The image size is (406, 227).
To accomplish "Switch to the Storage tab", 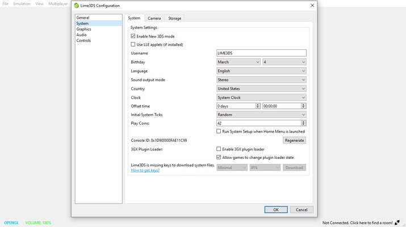I will (174, 18).
